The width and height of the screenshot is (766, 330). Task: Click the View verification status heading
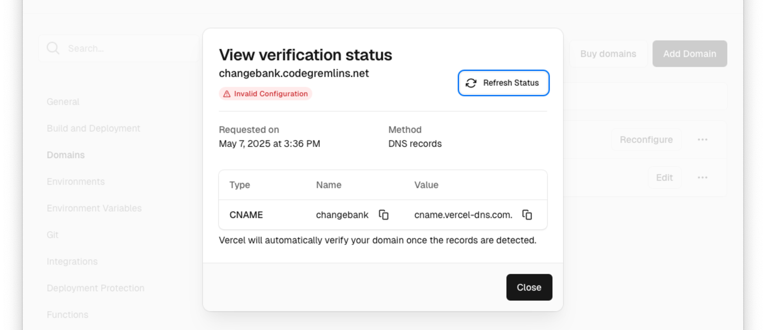pyautogui.click(x=305, y=55)
